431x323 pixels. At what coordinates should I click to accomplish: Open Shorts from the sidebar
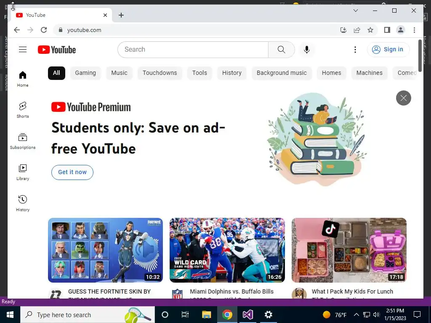[x=23, y=110]
